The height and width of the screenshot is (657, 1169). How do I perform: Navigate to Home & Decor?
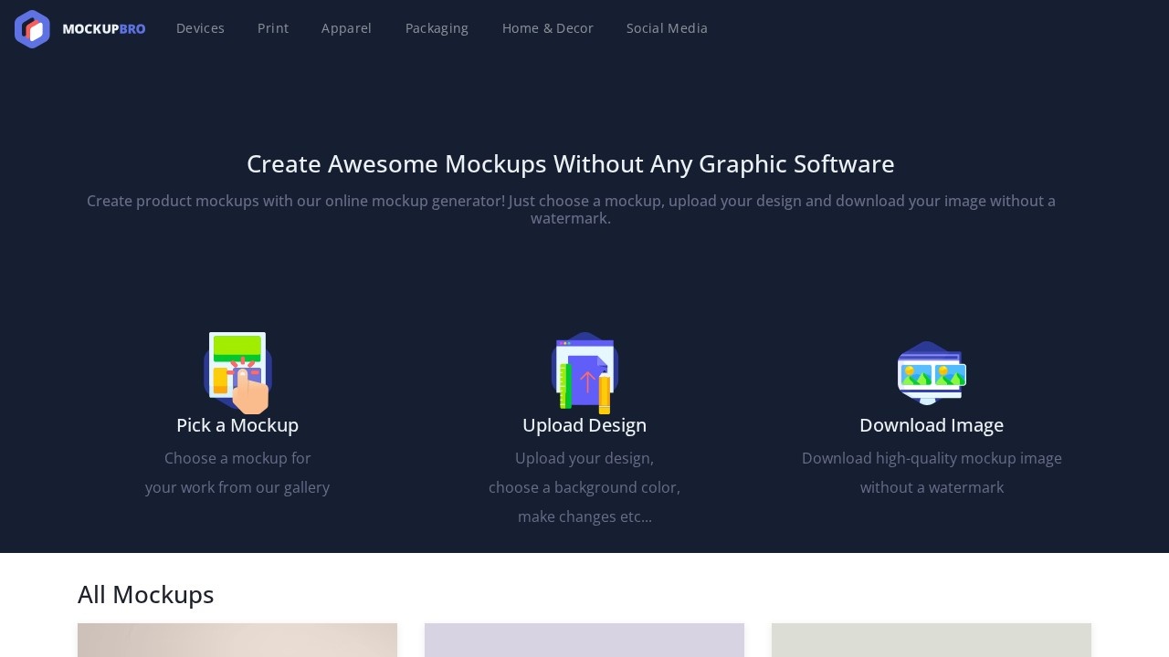(x=547, y=28)
